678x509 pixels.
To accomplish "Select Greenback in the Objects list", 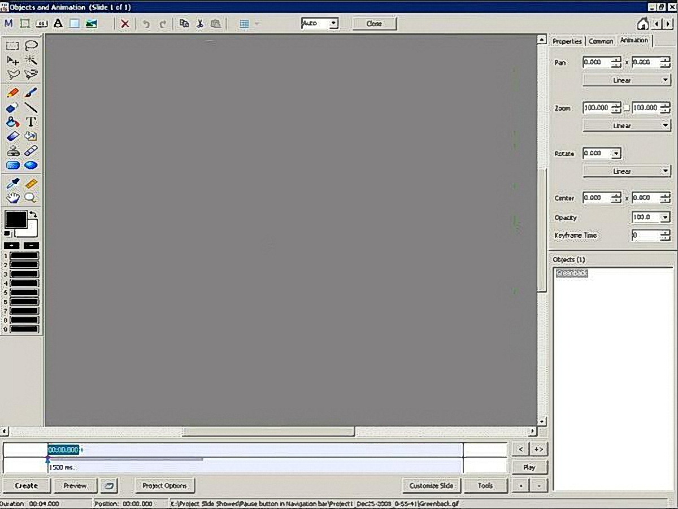I will click(x=572, y=273).
